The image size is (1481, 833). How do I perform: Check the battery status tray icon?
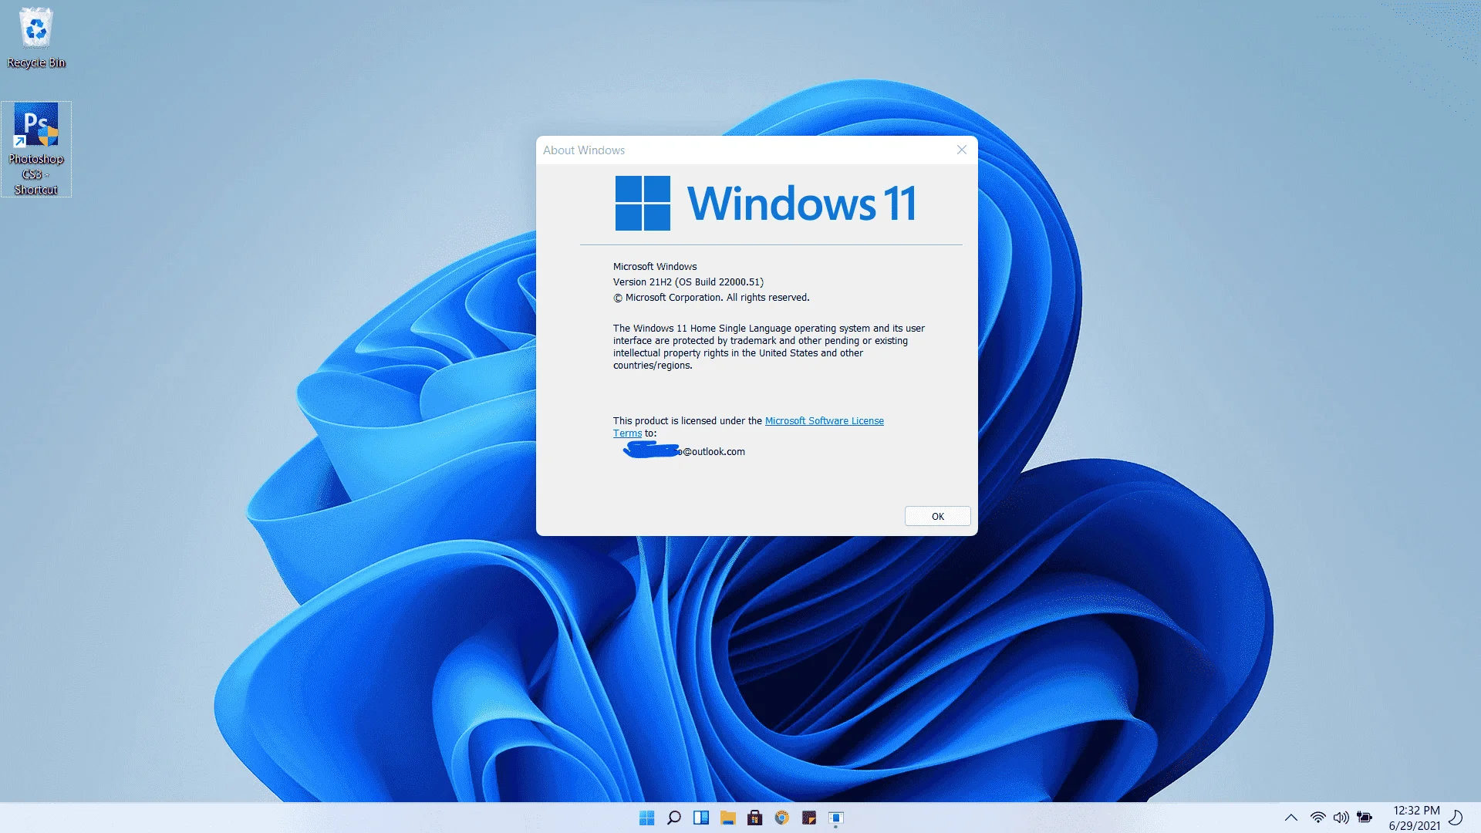1365,818
